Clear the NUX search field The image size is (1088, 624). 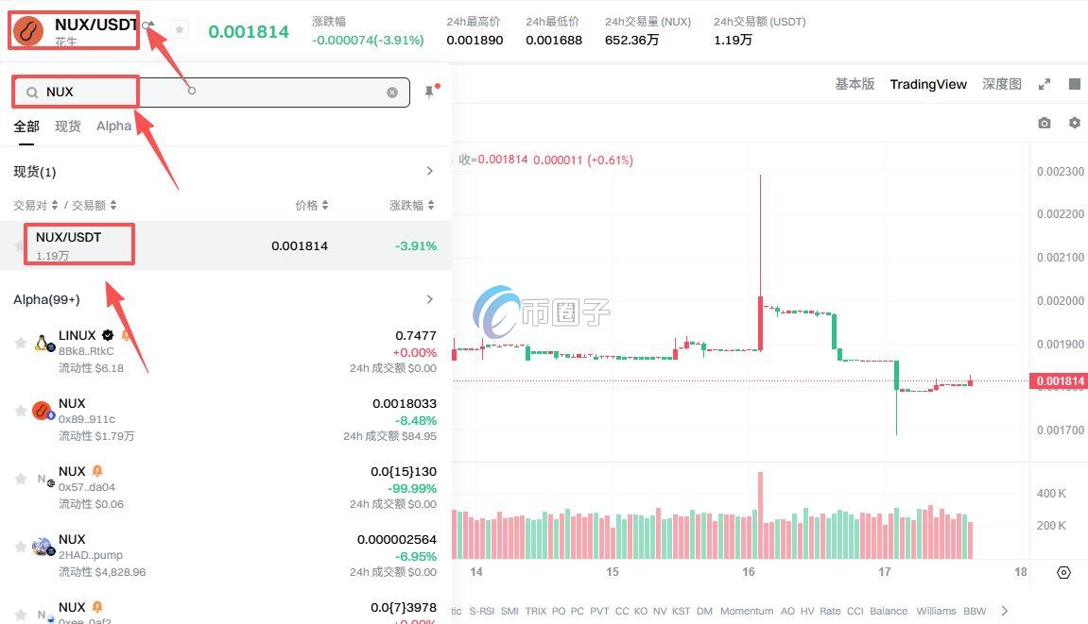392,93
